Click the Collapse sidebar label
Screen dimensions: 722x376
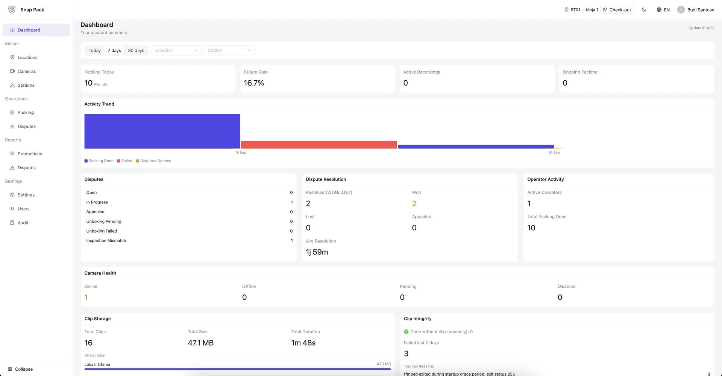[24, 369]
